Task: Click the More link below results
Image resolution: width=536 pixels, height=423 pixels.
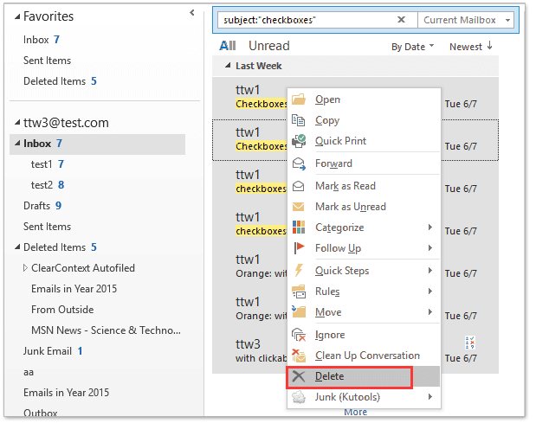Action: (x=356, y=412)
